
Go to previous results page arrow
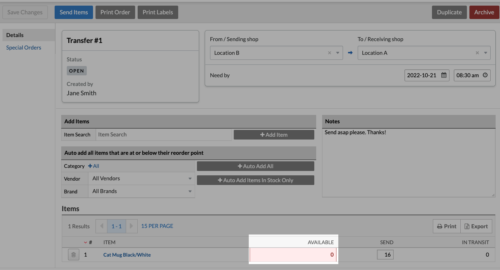coord(101,226)
